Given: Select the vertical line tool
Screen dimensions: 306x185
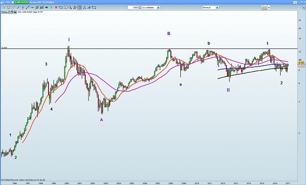Looking at the screenshot, I should tap(23, 8).
